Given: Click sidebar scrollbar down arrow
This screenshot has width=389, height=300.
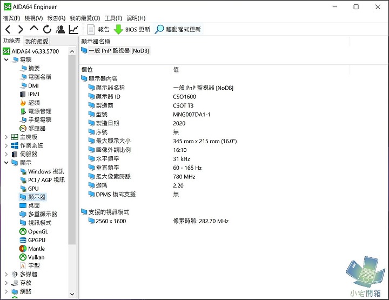Looking at the screenshot, I should [x=72, y=294].
